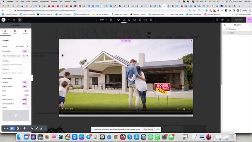The width and height of the screenshot is (252, 142).
Task: Pause the screen recording
Action: pyautogui.click(x=12, y=129)
